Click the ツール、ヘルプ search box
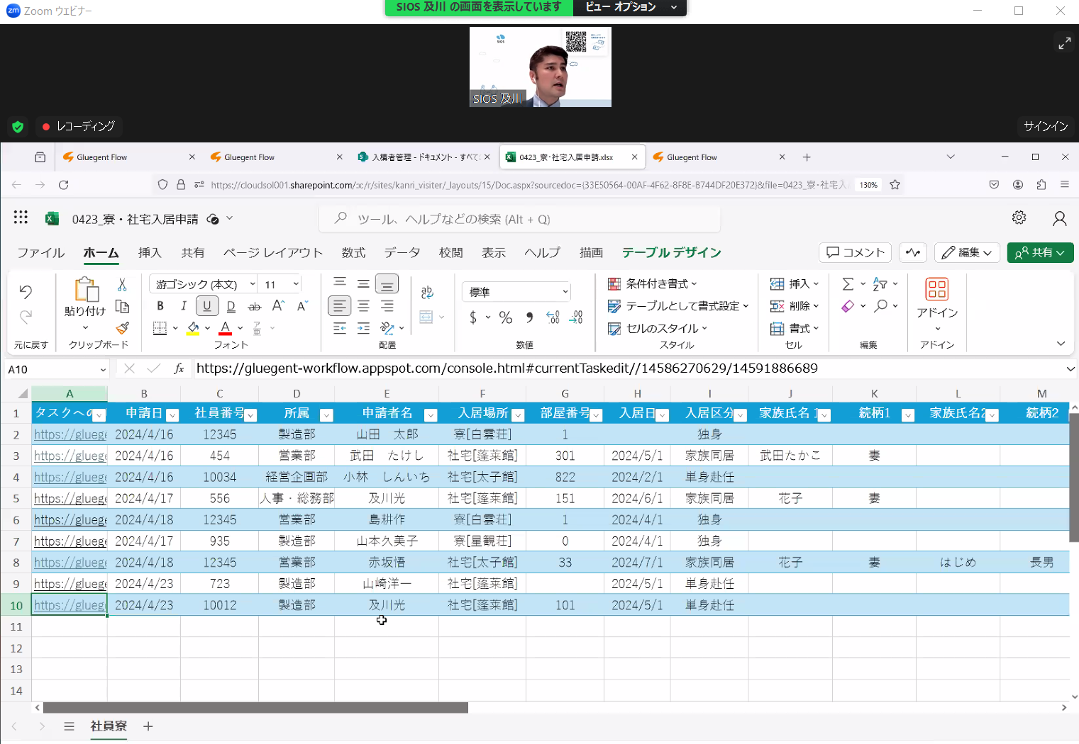 pos(519,219)
